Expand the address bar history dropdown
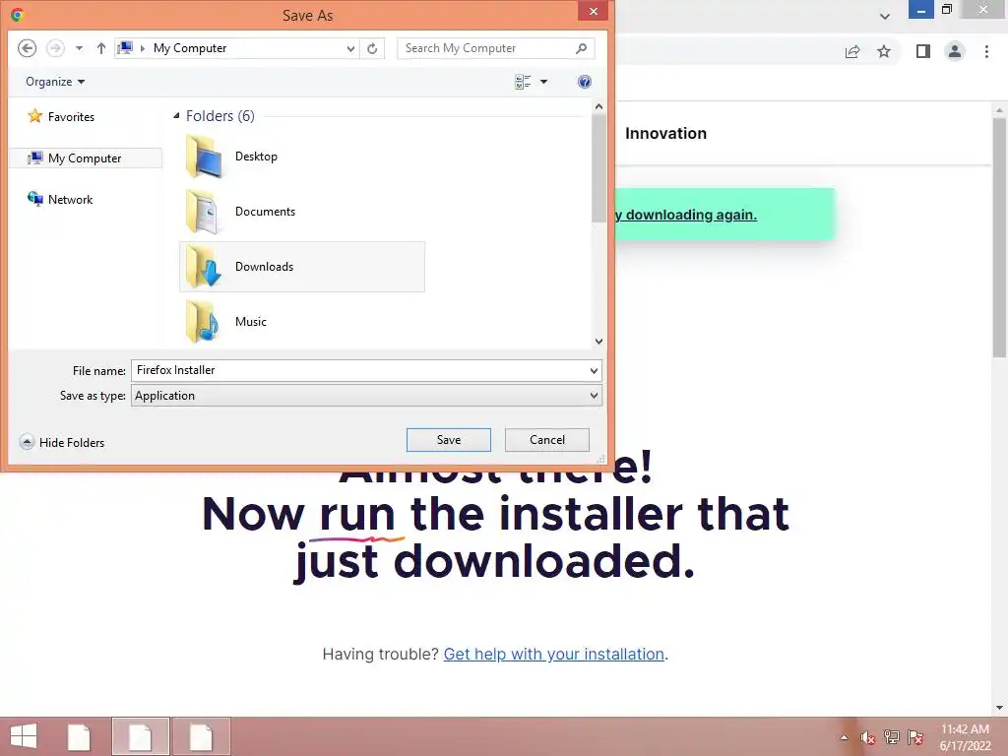The height and width of the screenshot is (756, 1008). pyautogui.click(x=350, y=48)
